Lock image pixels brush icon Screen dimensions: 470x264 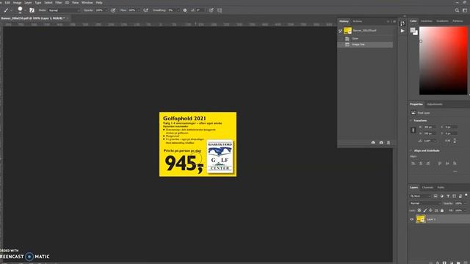(x=424, y=210)
